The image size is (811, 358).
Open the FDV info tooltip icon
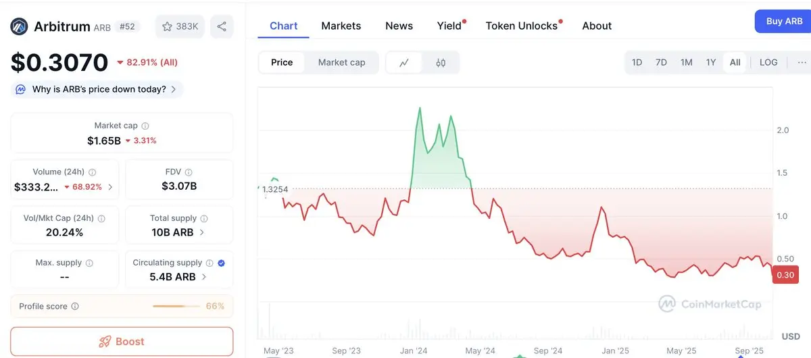189,172
